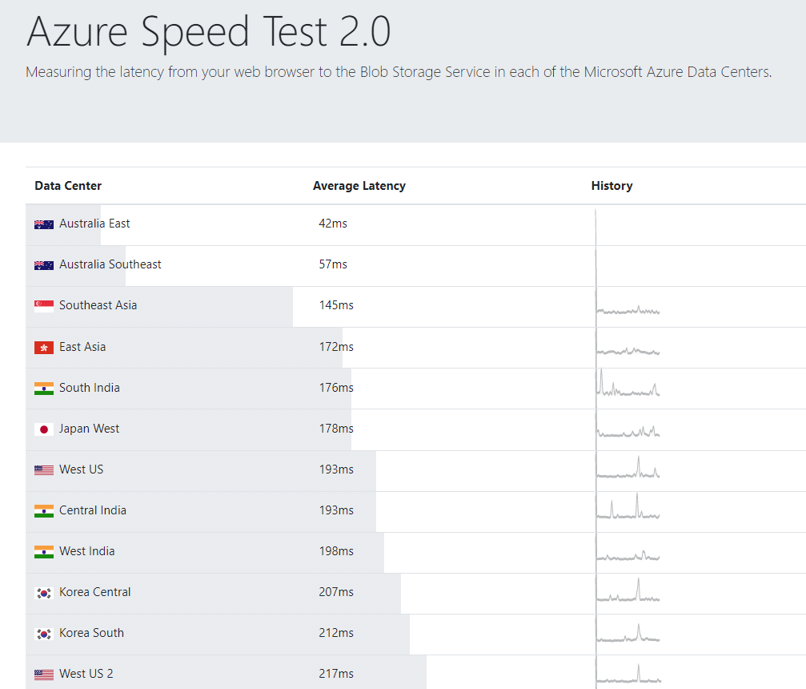Image resolution: width=806 pixels, height=689 pixels.
Task: Select the West US row name
Action: coord(81,469)
